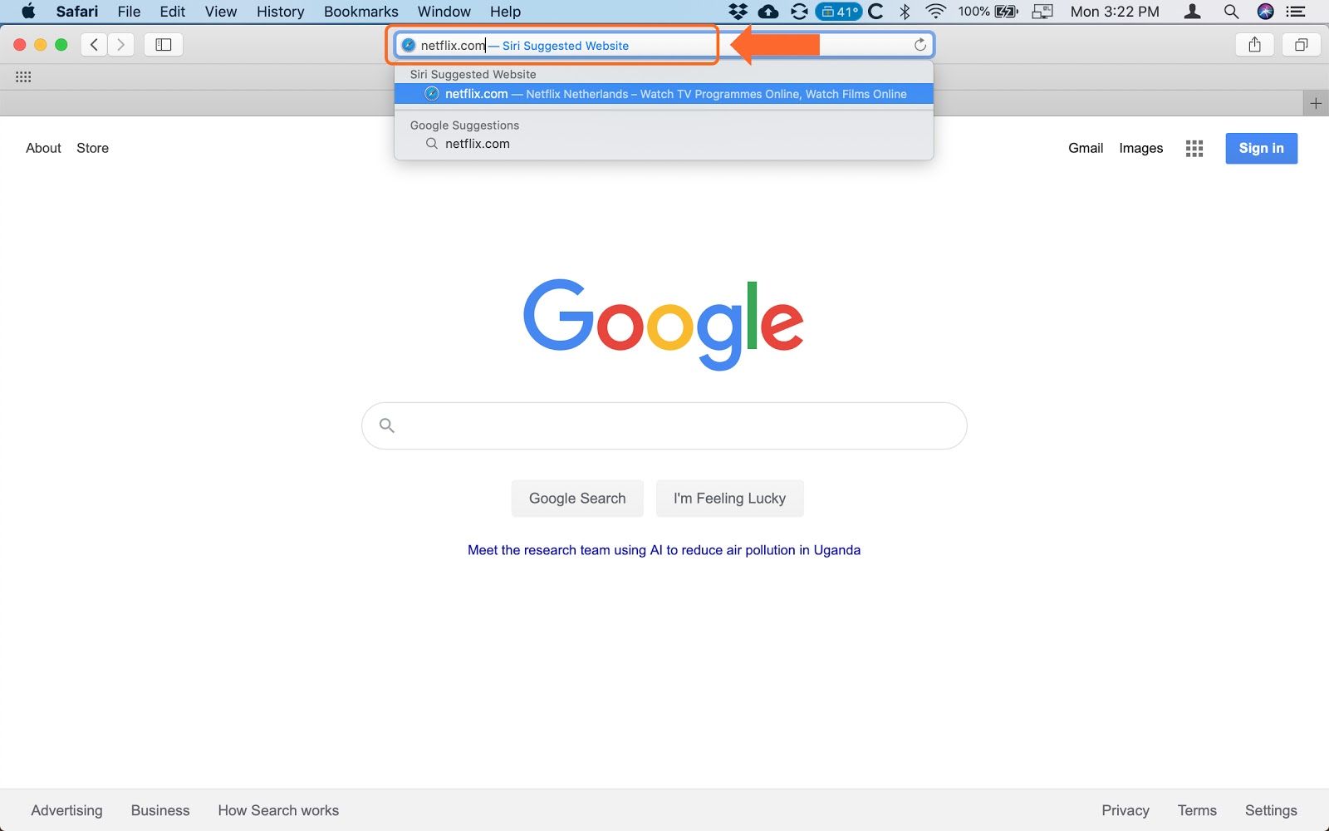
Task: Open the Advertising footer link
Action: point(66,810)
